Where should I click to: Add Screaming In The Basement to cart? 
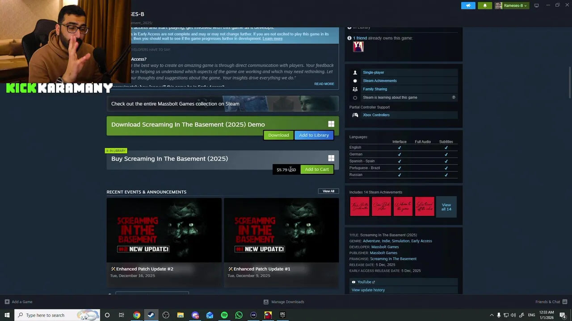point(317,169)
